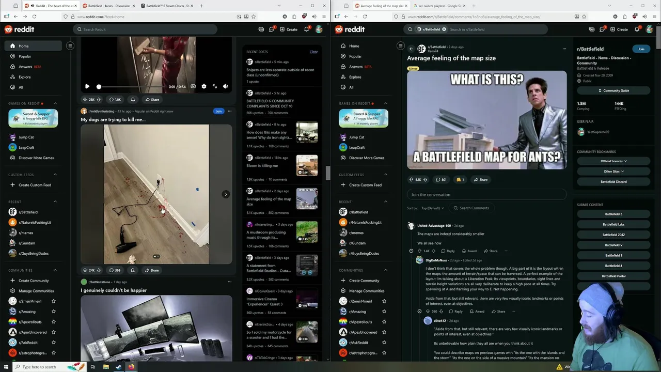661x372 pixels.
Task: Mute the left window video volume
Action: 226,87
